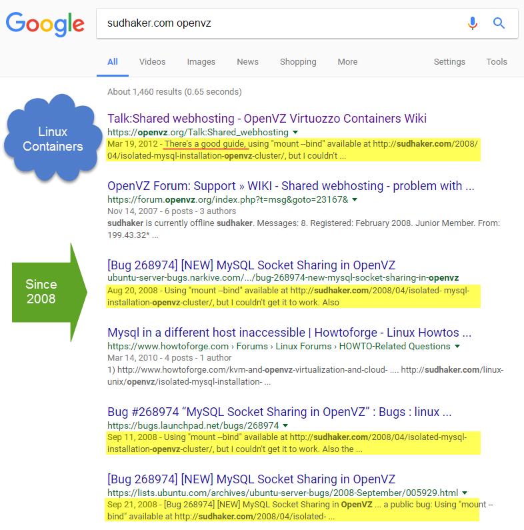Open the OpenVZ Forum Support WIKI result

pyautogui.click(x=291, y=186)
